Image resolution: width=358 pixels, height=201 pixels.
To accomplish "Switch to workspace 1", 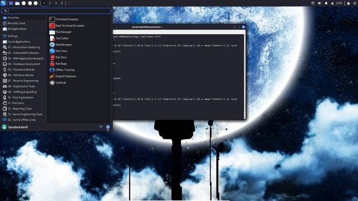I will tap(44, 3).
